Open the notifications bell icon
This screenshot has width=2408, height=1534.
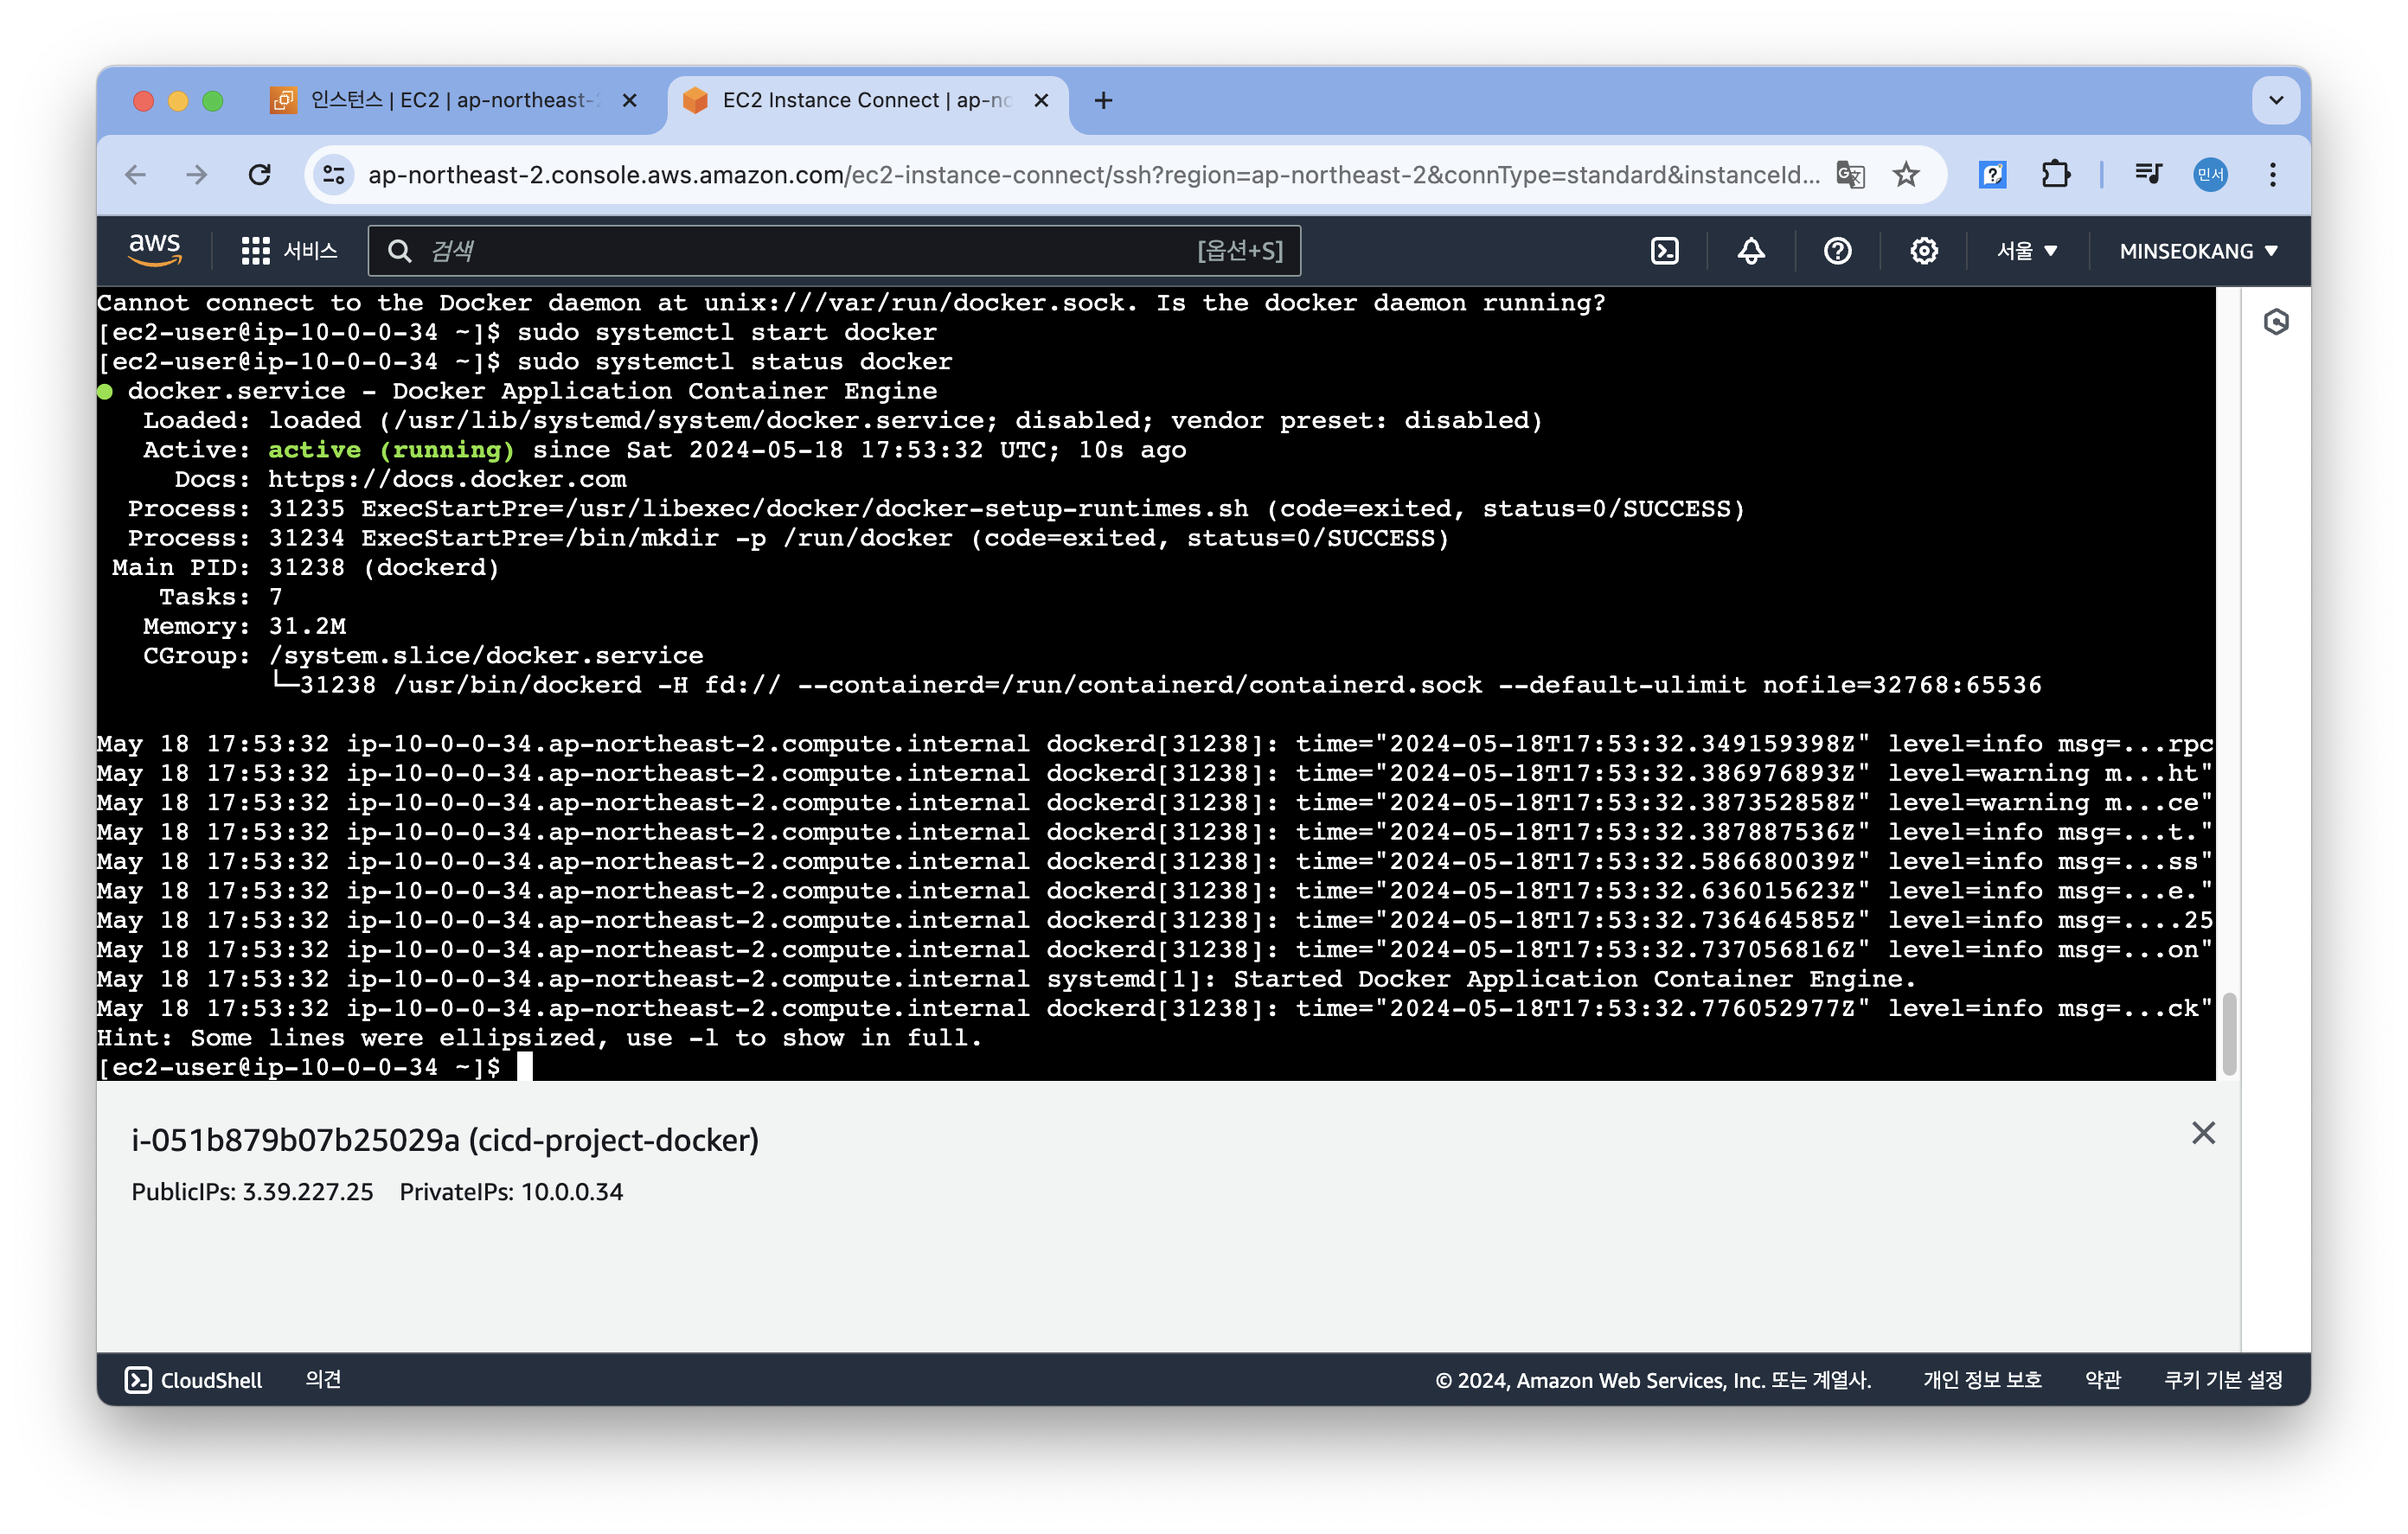(1750, 251)
